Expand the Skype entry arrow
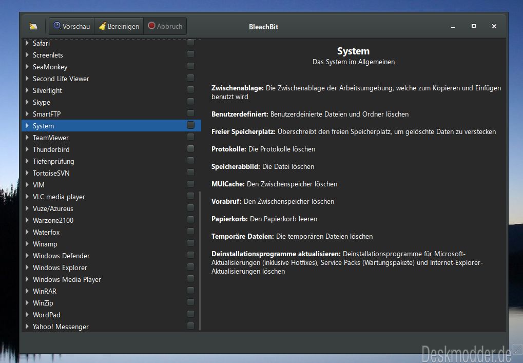Screen dimensions: 523x363 27,102
